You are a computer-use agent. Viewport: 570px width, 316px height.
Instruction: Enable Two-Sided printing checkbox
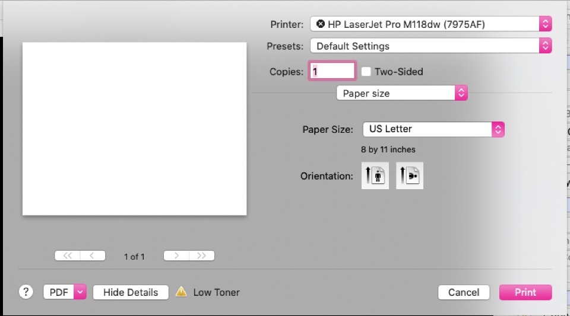pyautogui.click(x=366, y=72)
